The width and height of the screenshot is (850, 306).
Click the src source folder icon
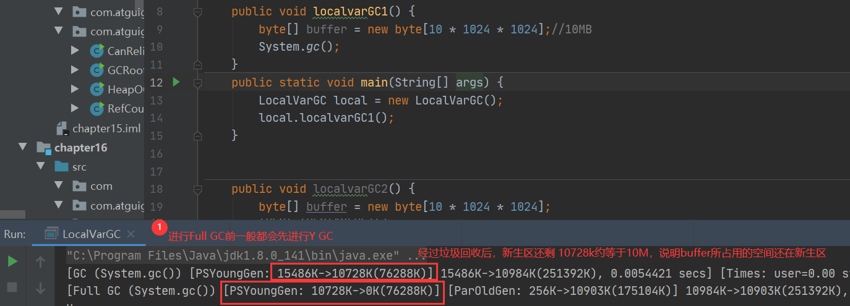(x=61, y=167)
